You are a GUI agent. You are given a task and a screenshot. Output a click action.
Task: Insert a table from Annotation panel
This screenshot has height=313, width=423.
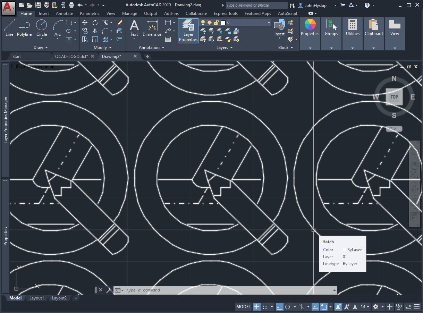(x=168, y=39)
